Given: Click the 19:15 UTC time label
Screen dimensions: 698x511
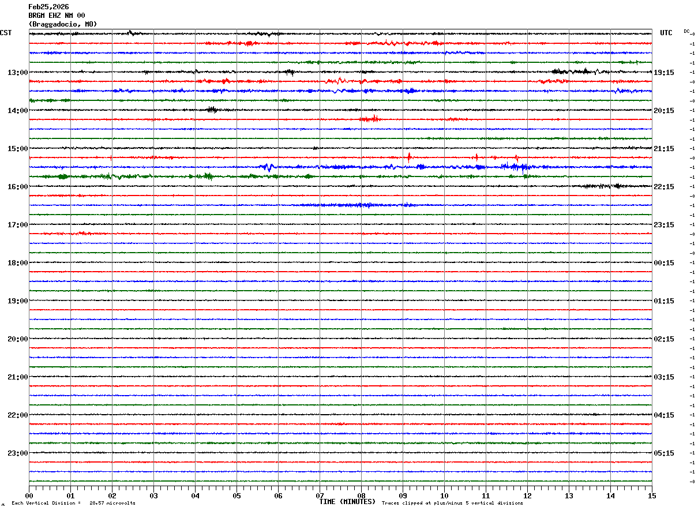Looking at the screenshot, I should pyautogui.click(x=663, y=73).
